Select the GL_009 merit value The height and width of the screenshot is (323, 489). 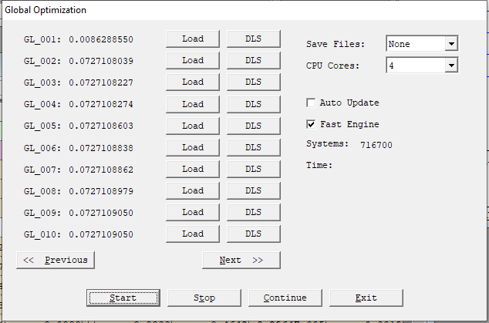[x=101, y=213]
